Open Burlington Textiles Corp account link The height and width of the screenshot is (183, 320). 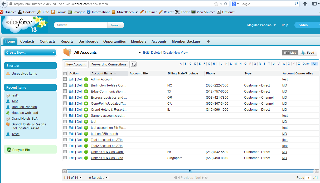109,85
